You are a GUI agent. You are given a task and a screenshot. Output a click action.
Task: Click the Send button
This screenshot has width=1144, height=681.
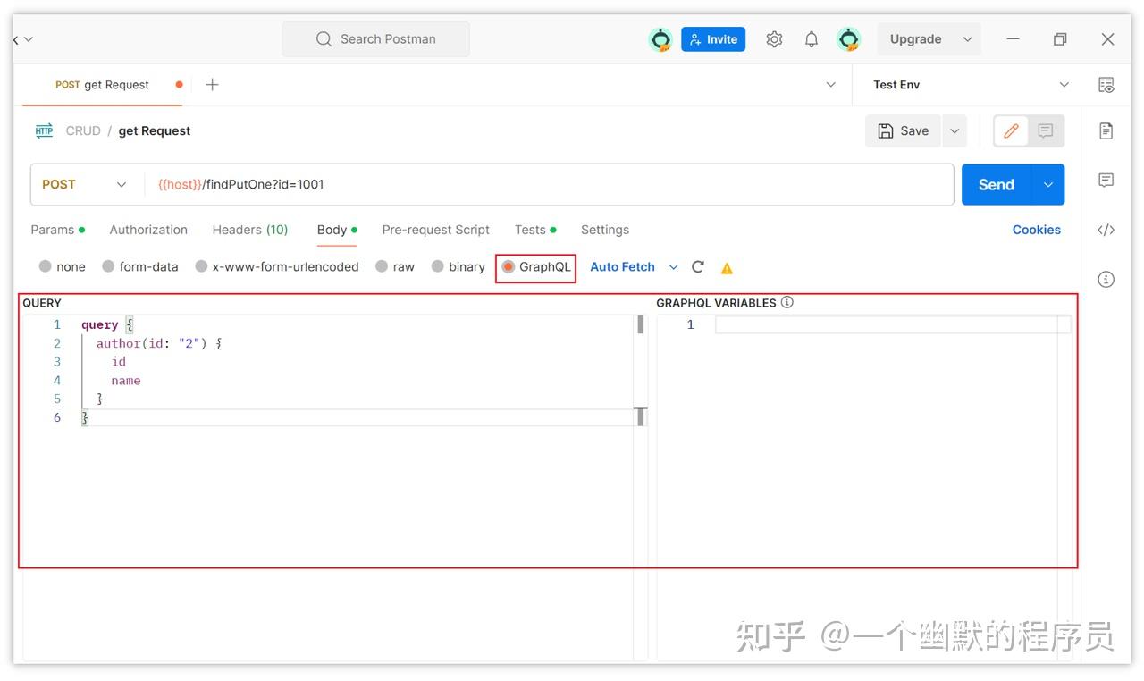994,184
